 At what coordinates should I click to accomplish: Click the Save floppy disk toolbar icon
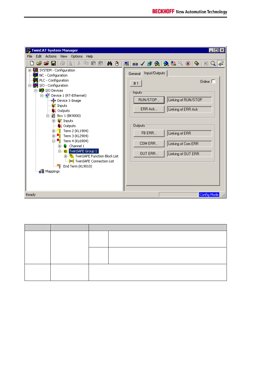pos(54,64)
